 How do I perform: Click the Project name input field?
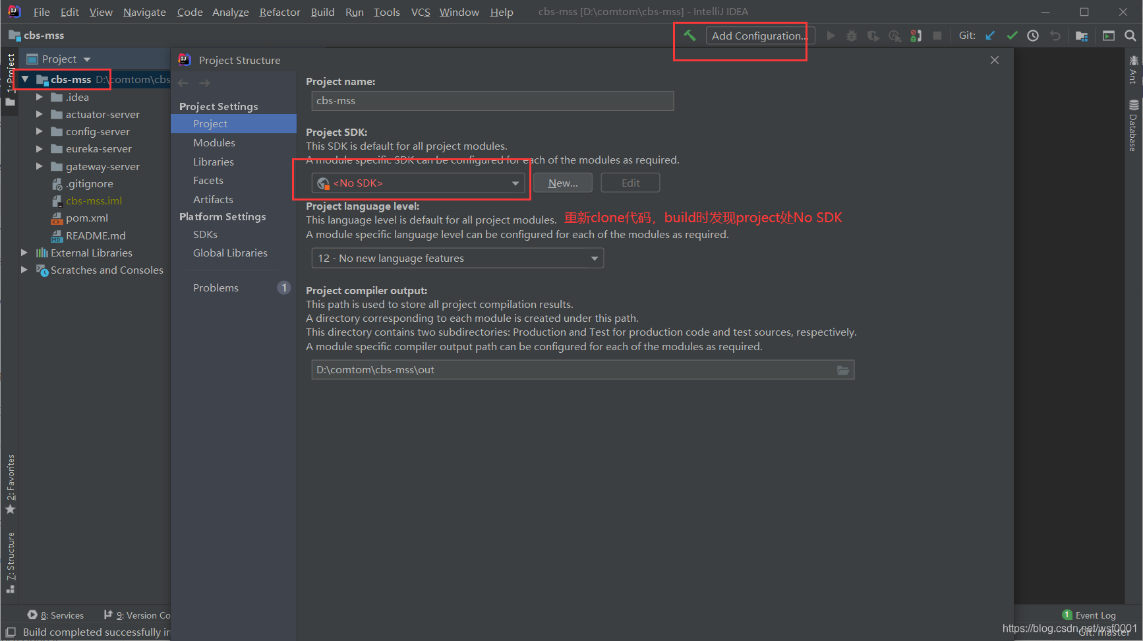(492, 101)
